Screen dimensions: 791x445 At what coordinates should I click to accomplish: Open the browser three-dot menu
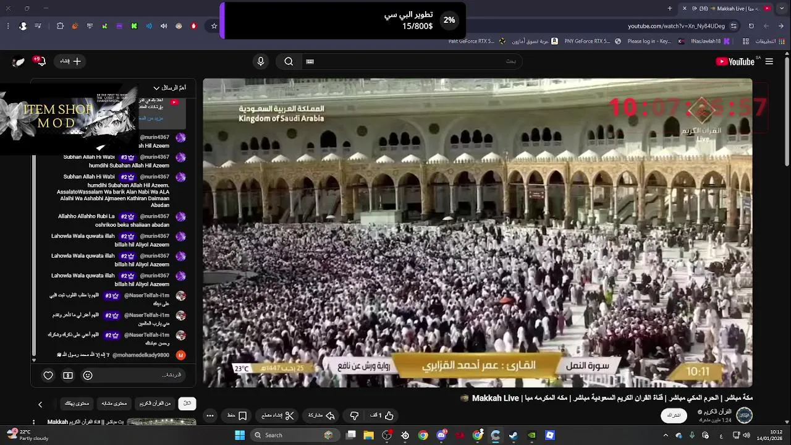pyautogui.click(x=8, y=26)
